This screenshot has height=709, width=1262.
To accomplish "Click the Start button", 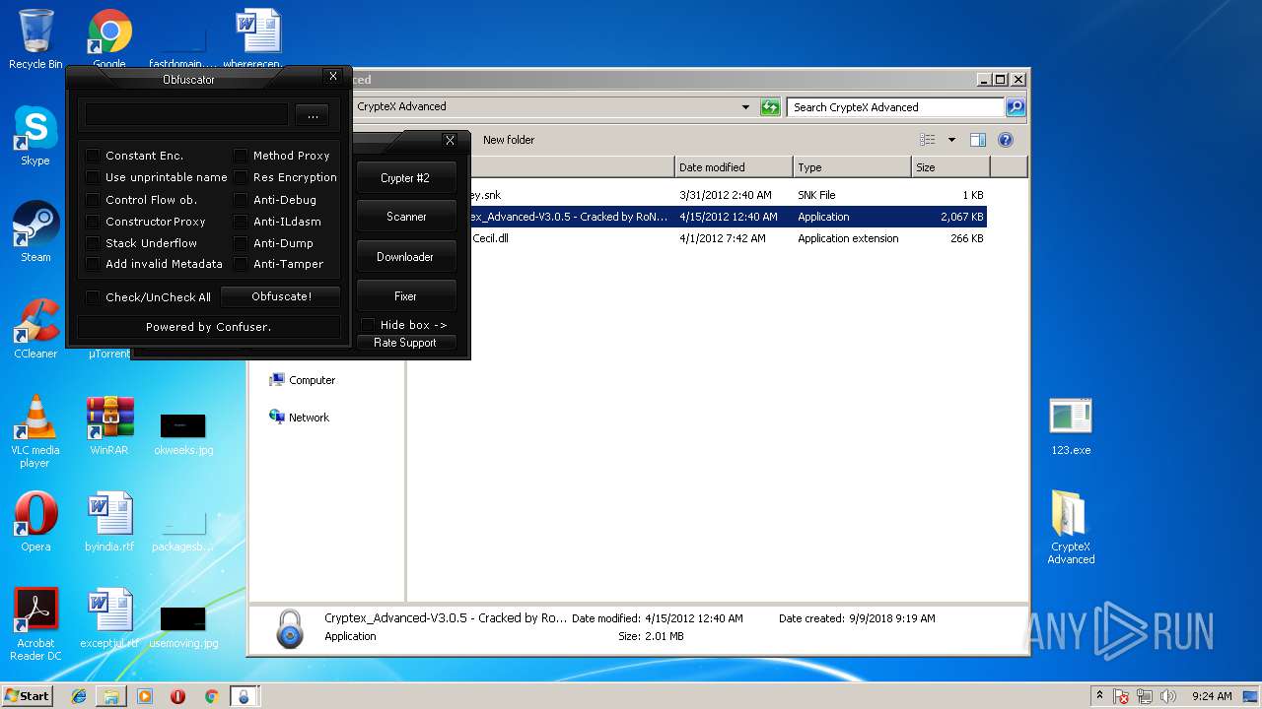I will point(27,696).
